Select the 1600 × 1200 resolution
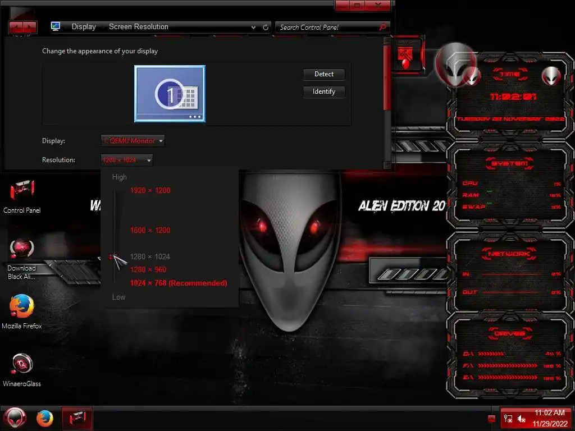Viewport: 575px width, 431px height. pyautogui.click(x=150, y=231)
